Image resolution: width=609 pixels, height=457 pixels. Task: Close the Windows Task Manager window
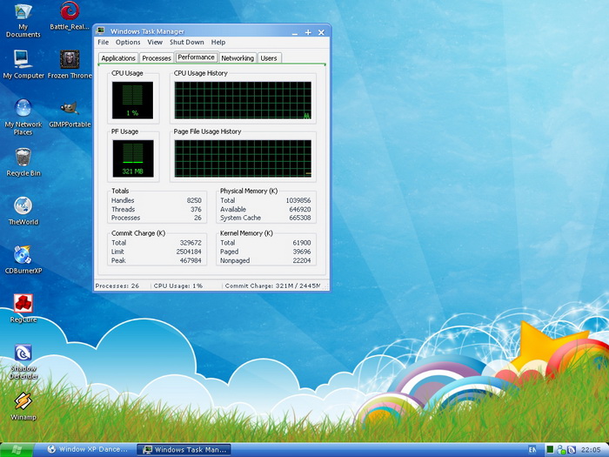(321, 33)
